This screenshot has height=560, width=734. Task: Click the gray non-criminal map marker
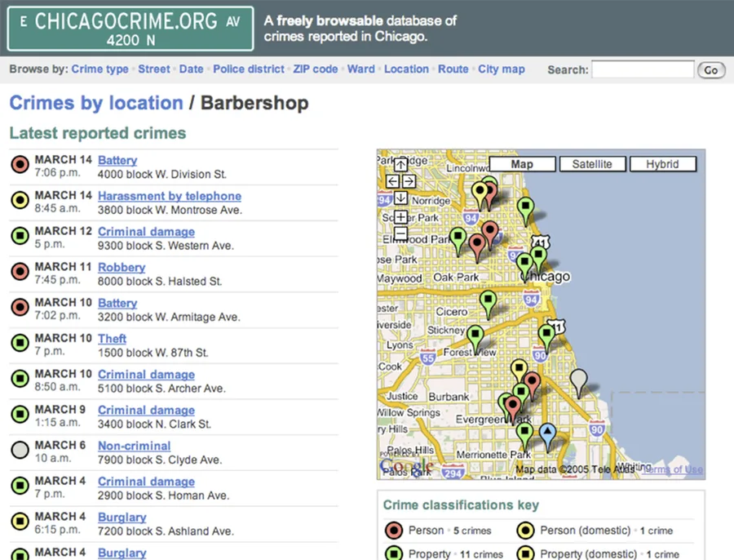coord(578,382)
